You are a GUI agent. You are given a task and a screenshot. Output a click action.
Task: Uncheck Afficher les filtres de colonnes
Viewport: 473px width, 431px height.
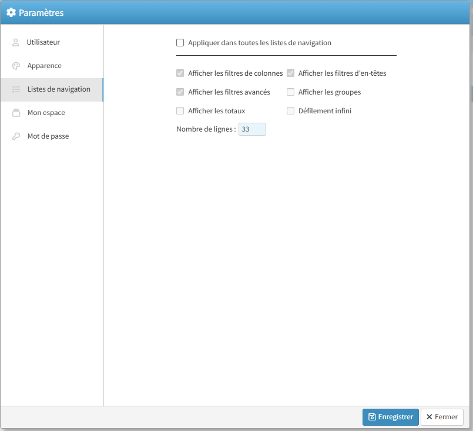click(180, 73)
